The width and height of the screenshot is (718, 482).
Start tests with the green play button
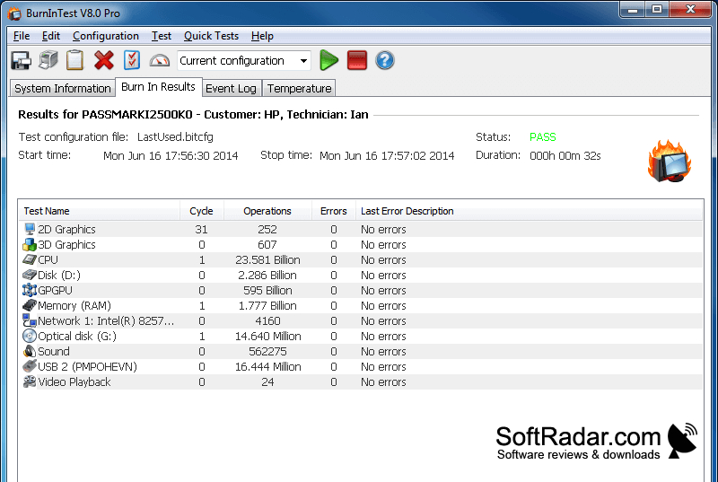[x=328, y=60]
